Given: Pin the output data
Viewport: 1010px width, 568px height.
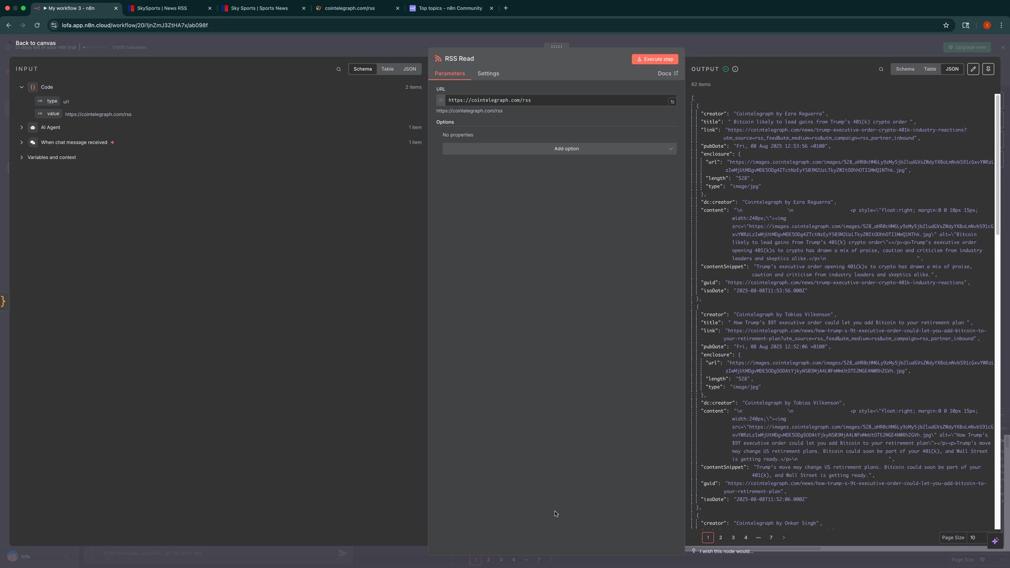Looking at the screenshot, I should point(988,69).
